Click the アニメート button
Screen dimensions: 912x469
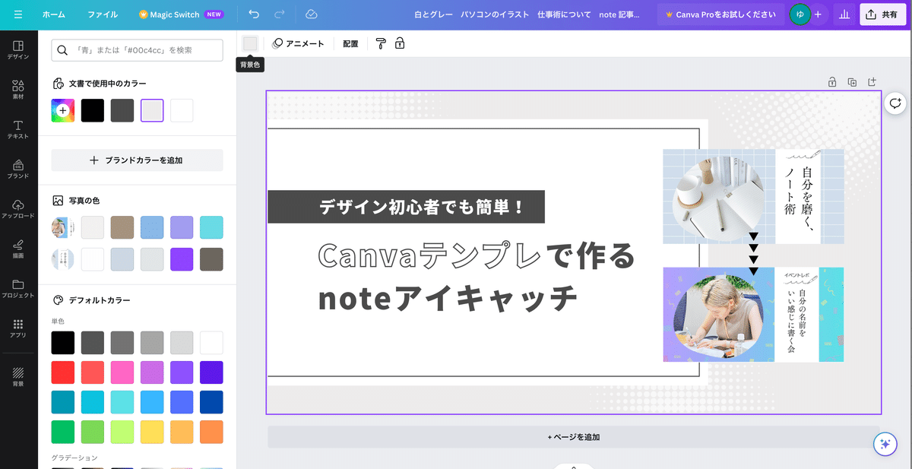coord(298,44)
